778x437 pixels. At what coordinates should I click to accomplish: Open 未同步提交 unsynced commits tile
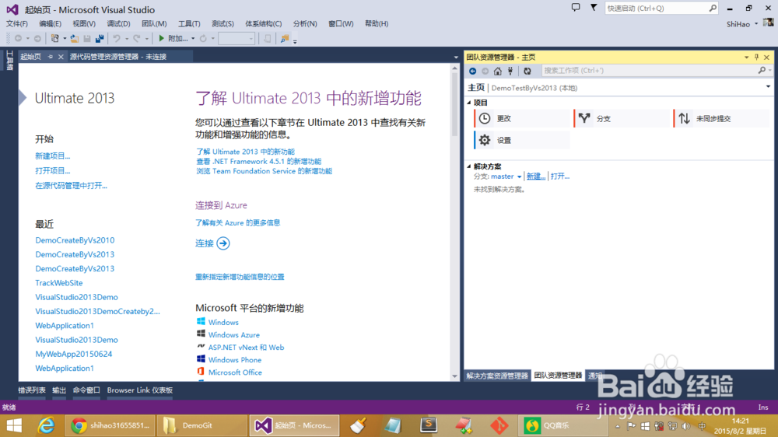pyautogui.click(x=721, y=118)
